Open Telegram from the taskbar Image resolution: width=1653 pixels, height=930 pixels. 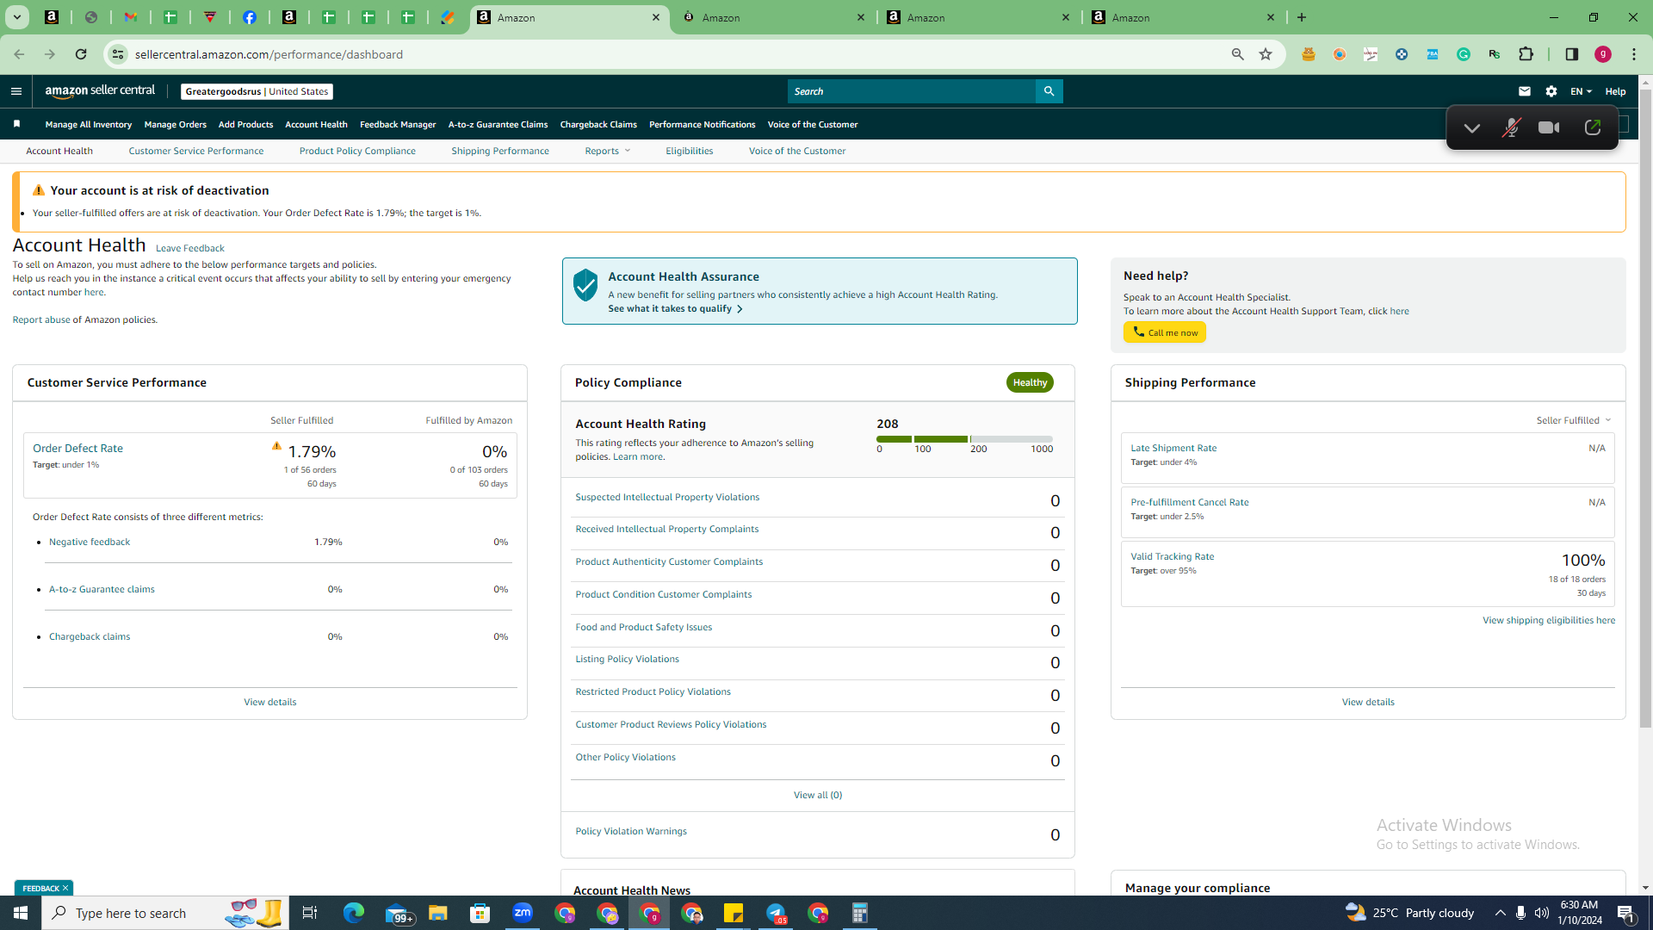coord(776,913)
